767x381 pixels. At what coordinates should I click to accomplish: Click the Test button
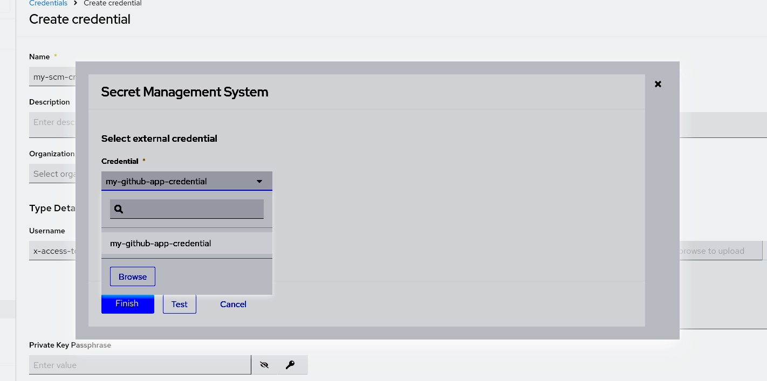tap(179, 304)
